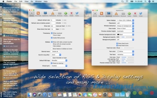Open Spotlight search in menu bar

[145, 1]
